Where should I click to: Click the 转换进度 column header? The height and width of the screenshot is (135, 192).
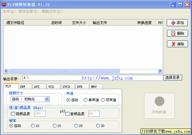(145, 22)
